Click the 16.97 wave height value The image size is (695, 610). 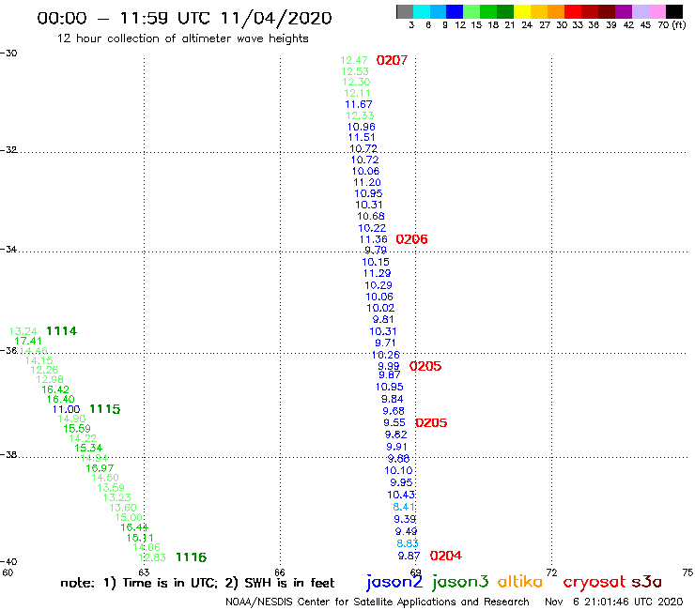click(x=100, y=468)
